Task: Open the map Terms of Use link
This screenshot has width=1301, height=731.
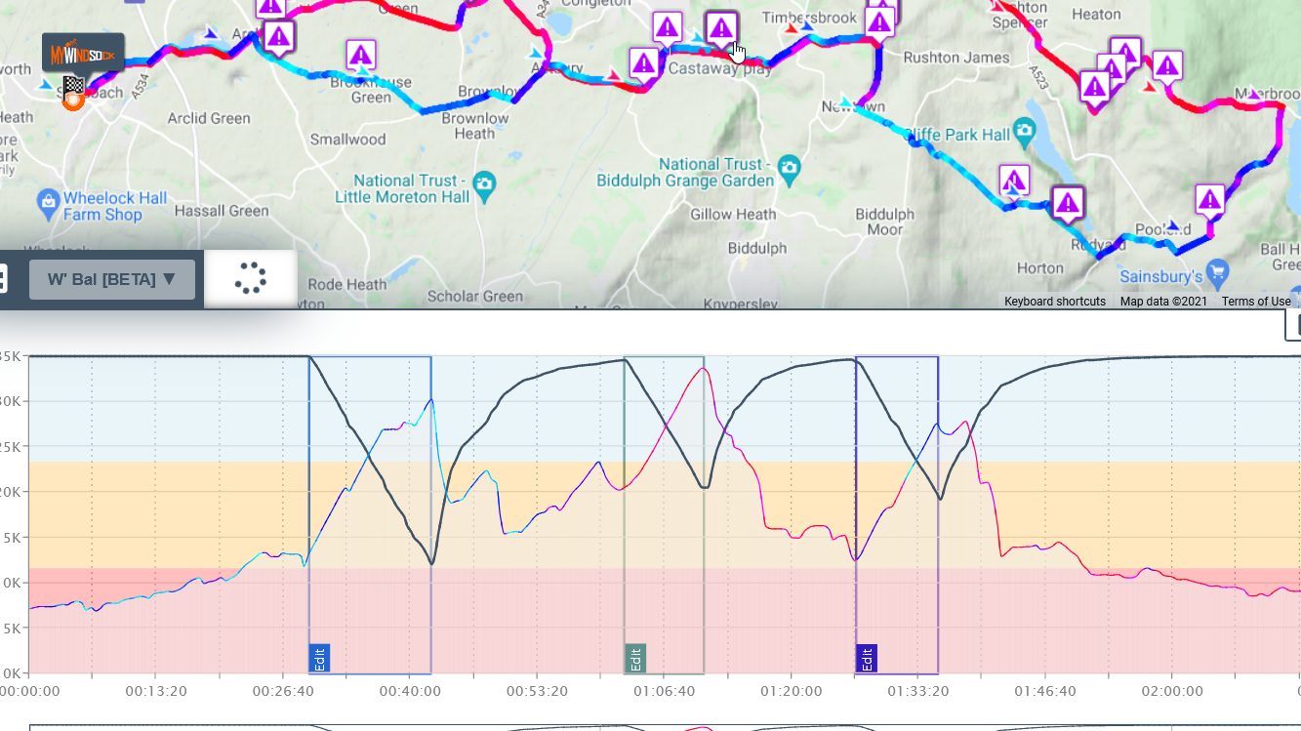Action: tap(1256, 302)
